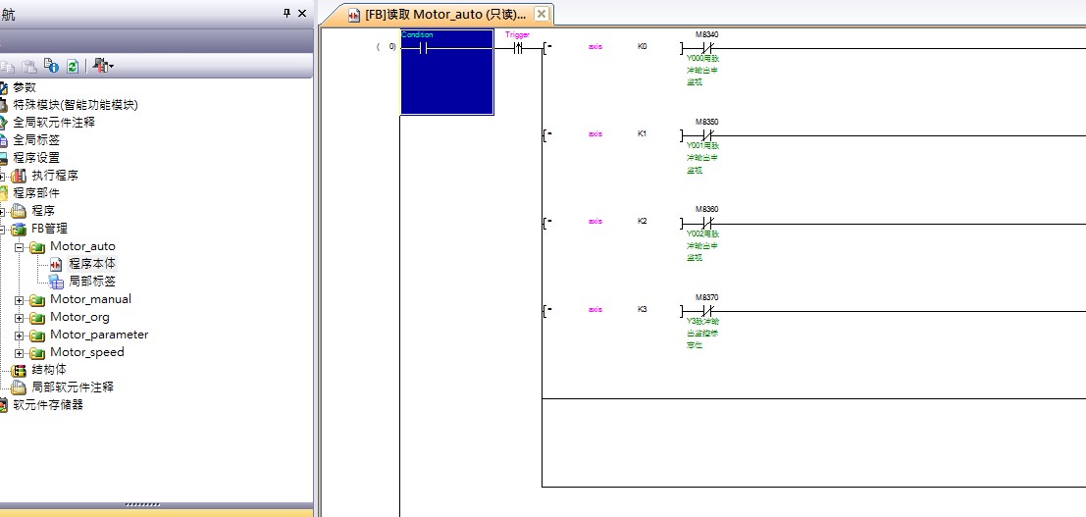The height and width of the screenshot is (517, 1086).
Task: Click the Trigger rising-edge contact
Action: [517, 48]
